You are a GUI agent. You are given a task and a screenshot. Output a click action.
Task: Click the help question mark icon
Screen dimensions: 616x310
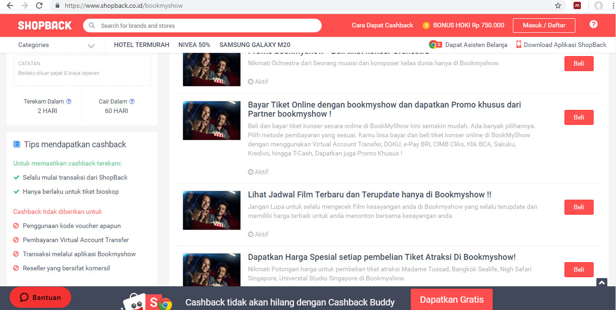tap(593, 25)
